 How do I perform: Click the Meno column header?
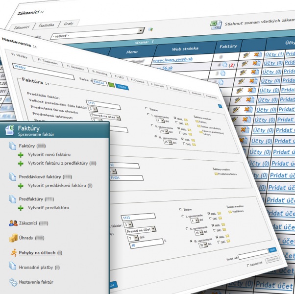(132, 52)
